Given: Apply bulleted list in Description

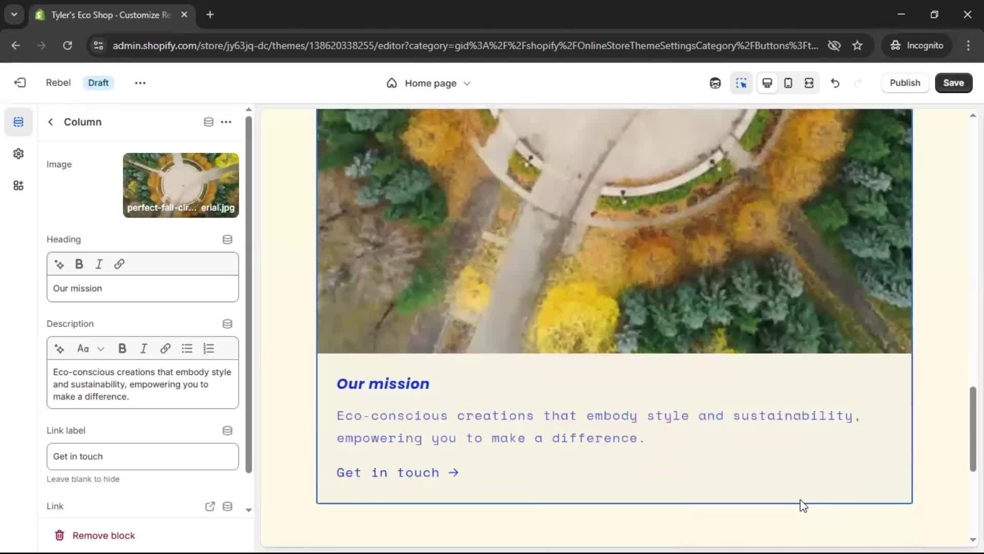Looking at the screenshot, I should tap(187, 349).
